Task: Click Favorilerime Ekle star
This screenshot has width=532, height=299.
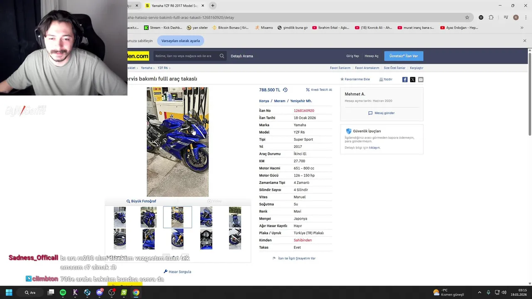Action: 355,79
